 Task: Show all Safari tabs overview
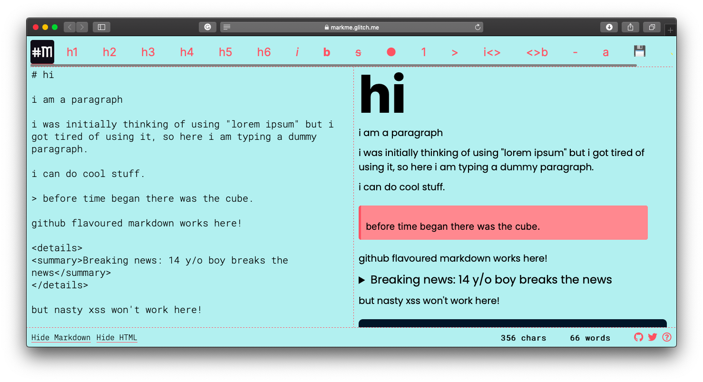click(652, 27)
